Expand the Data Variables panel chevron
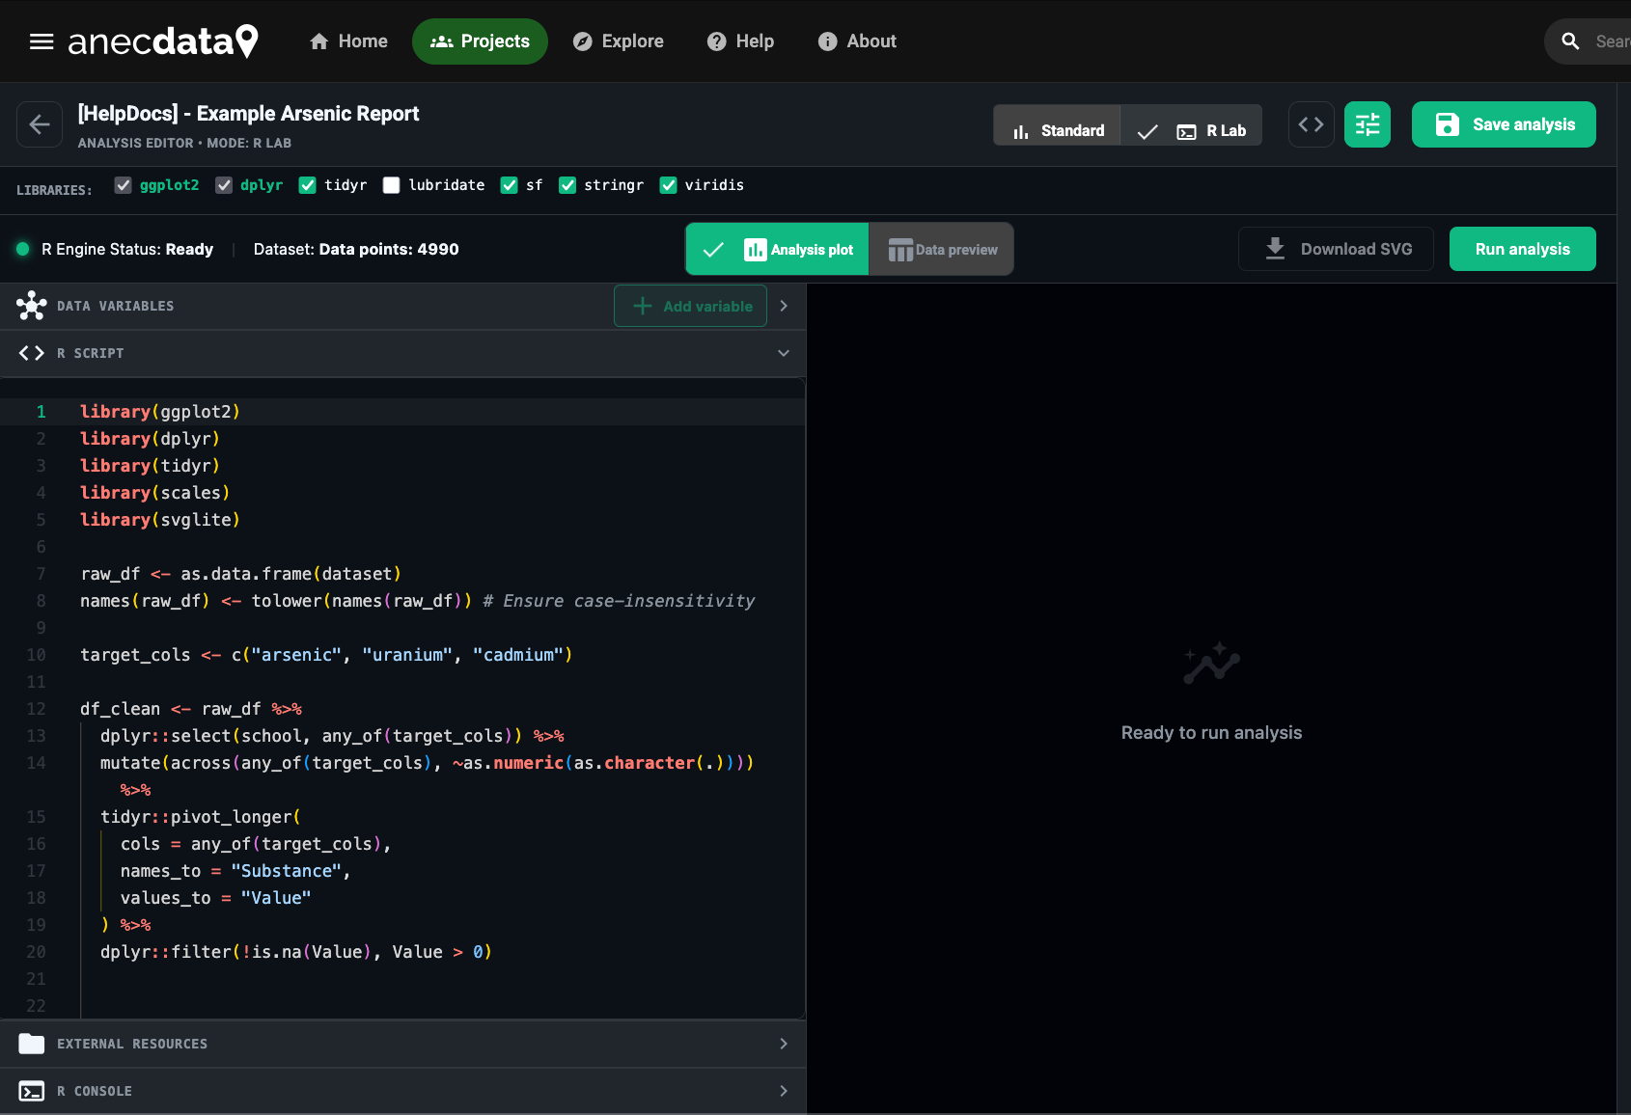The image size is (1631, 1115). pos(783,306)
